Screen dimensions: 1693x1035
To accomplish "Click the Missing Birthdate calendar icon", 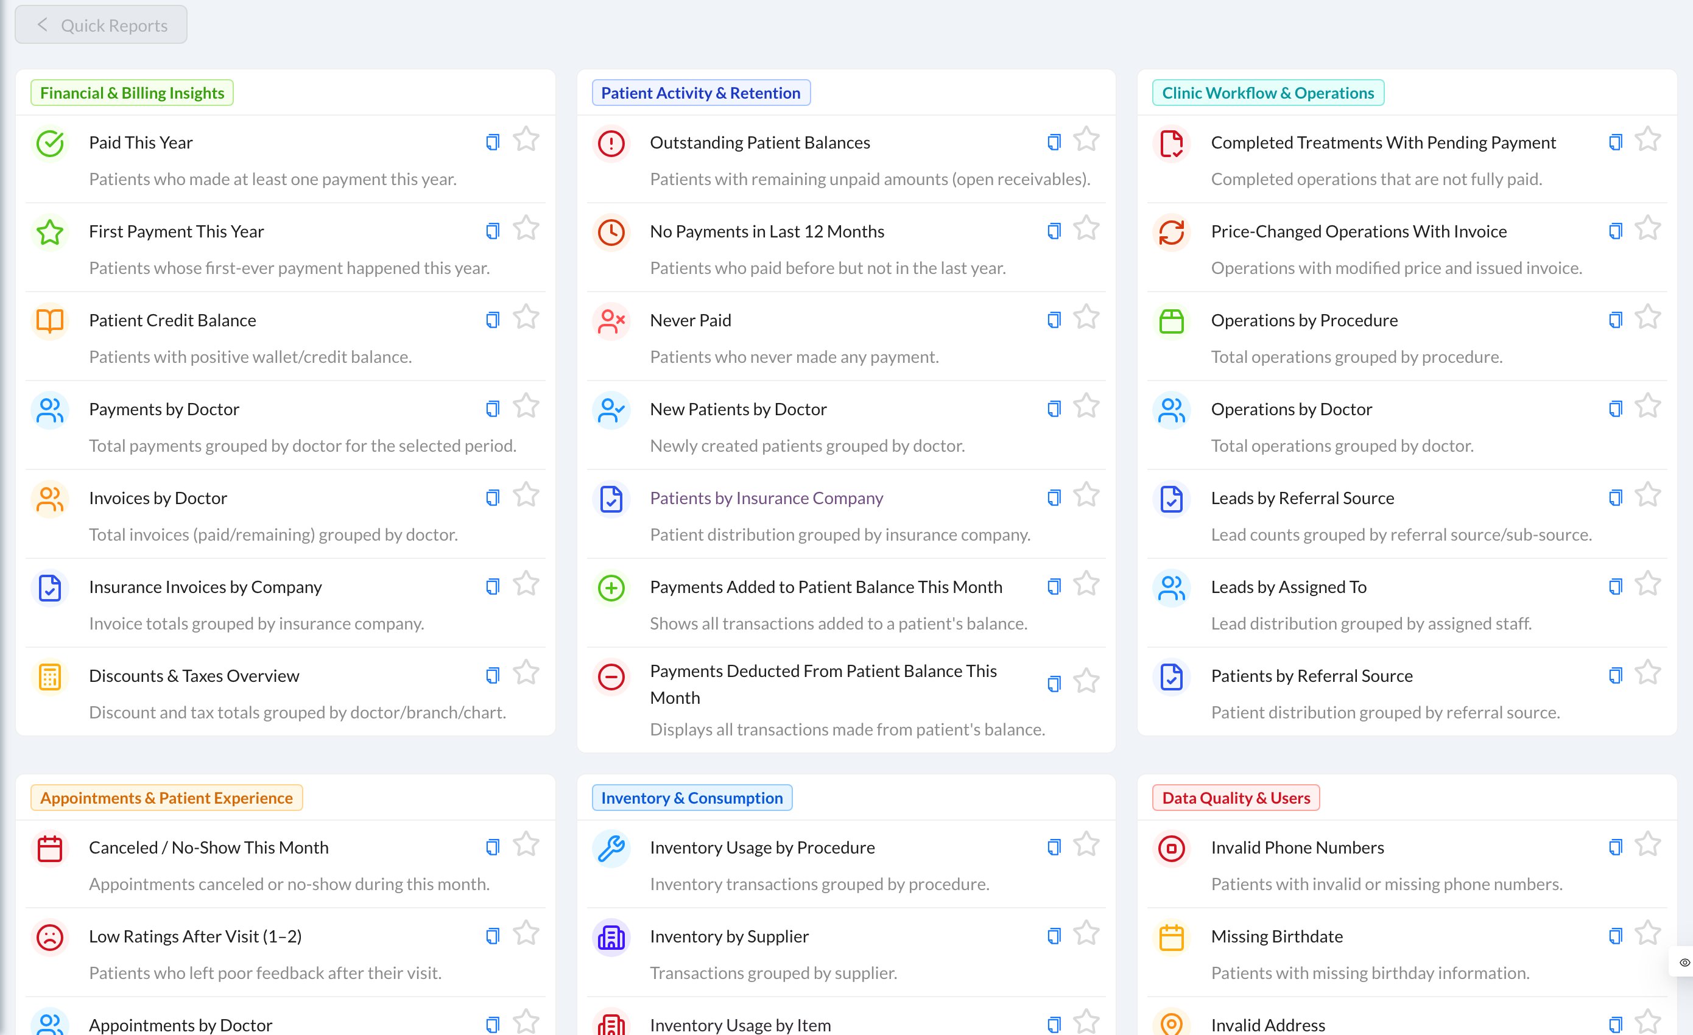I will 1172,938.
